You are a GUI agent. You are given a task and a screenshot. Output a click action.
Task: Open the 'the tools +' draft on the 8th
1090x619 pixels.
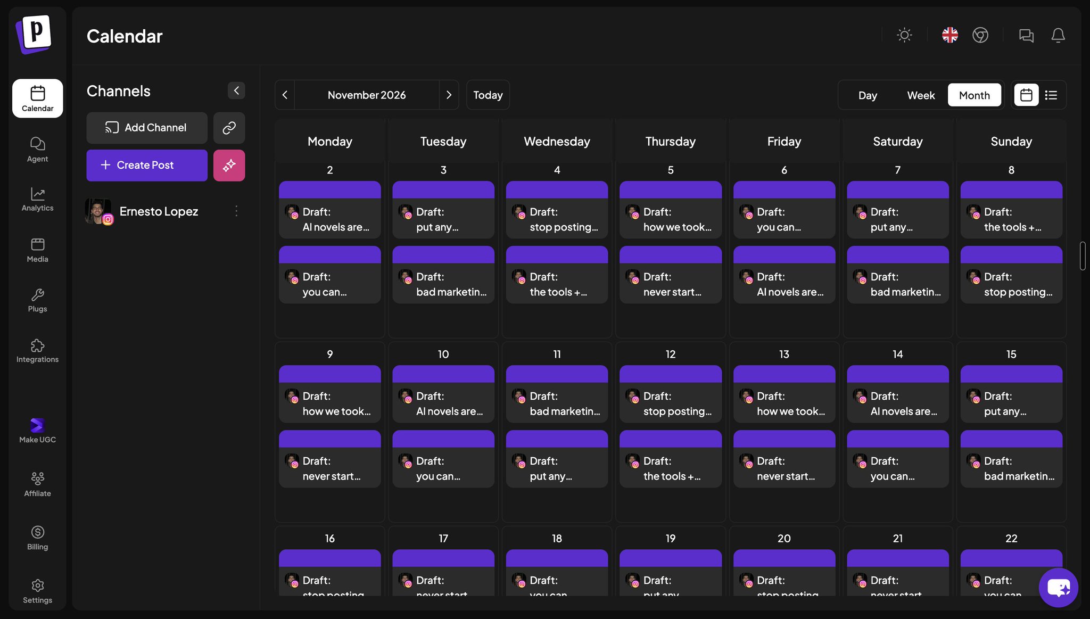[x=1011, y=210]
